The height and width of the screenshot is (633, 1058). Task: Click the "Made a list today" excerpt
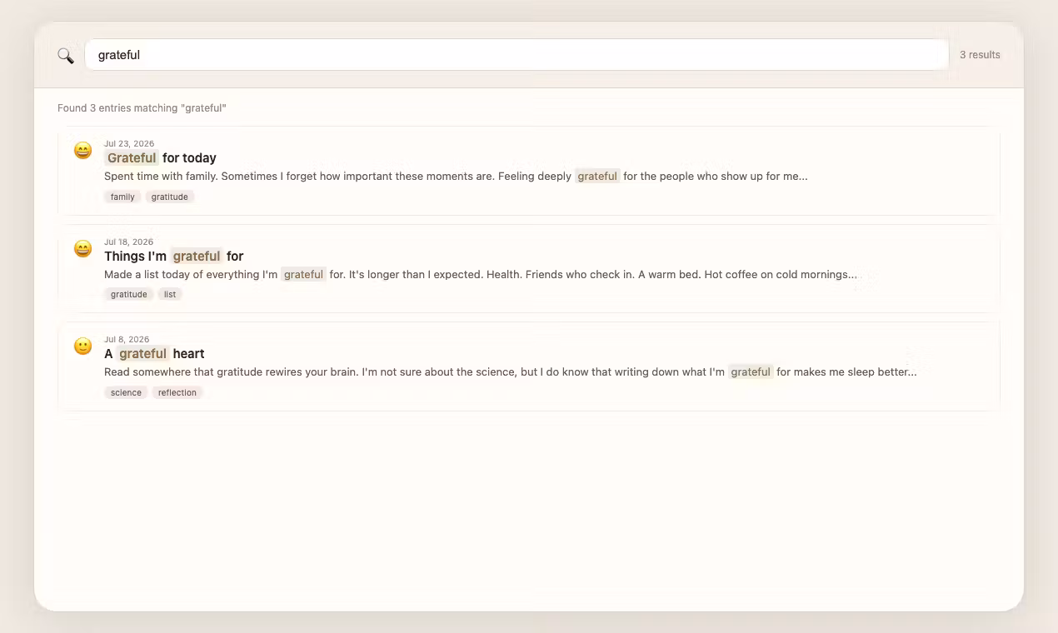point(481,275)
